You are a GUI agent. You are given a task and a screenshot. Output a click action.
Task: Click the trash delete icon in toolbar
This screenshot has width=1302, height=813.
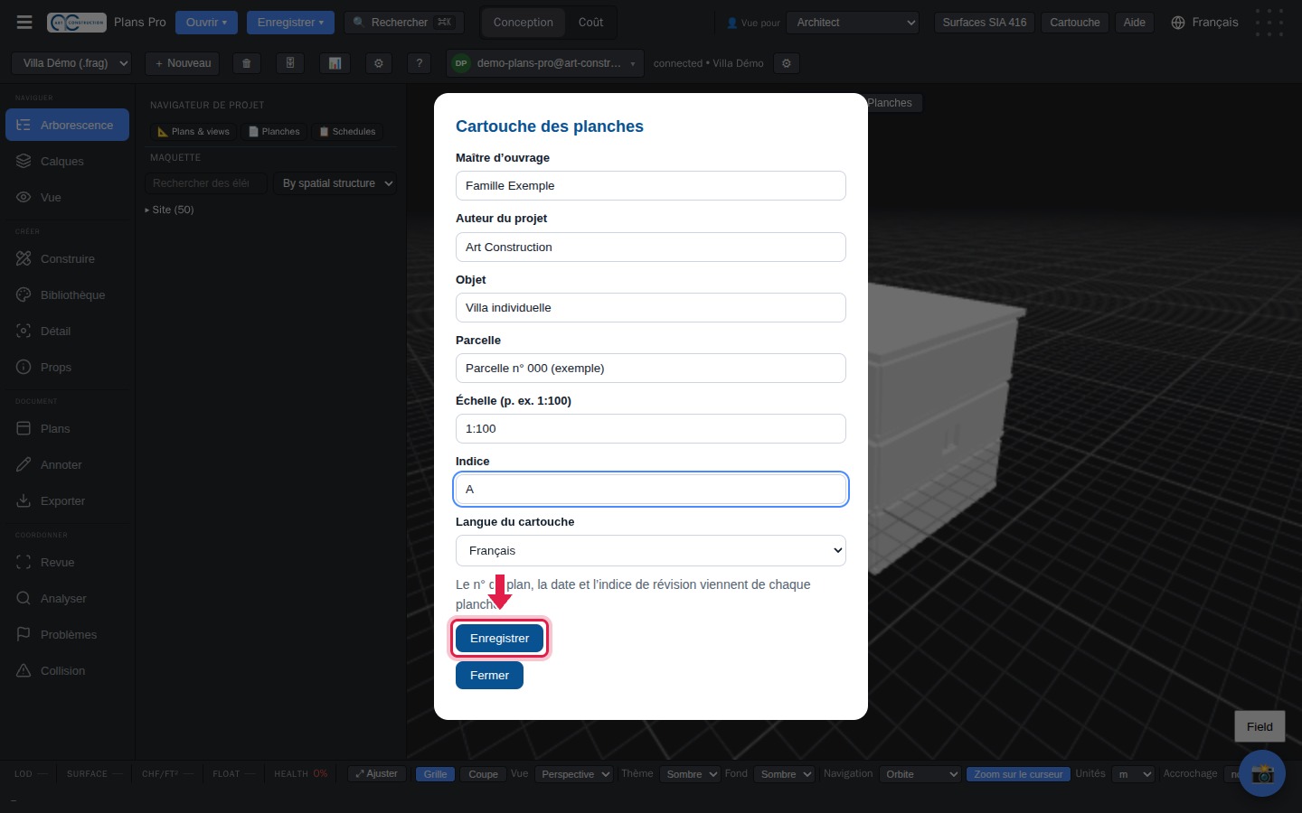coord(246,63)
